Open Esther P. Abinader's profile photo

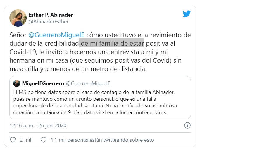tap(18, 18)
